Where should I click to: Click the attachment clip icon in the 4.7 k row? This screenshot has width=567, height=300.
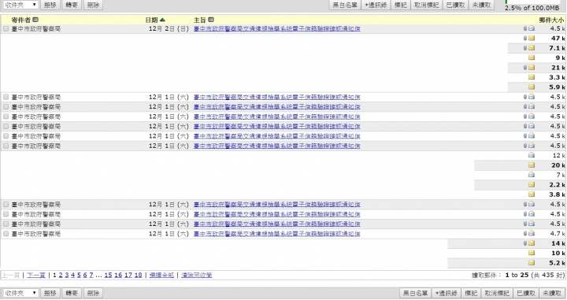525,234
